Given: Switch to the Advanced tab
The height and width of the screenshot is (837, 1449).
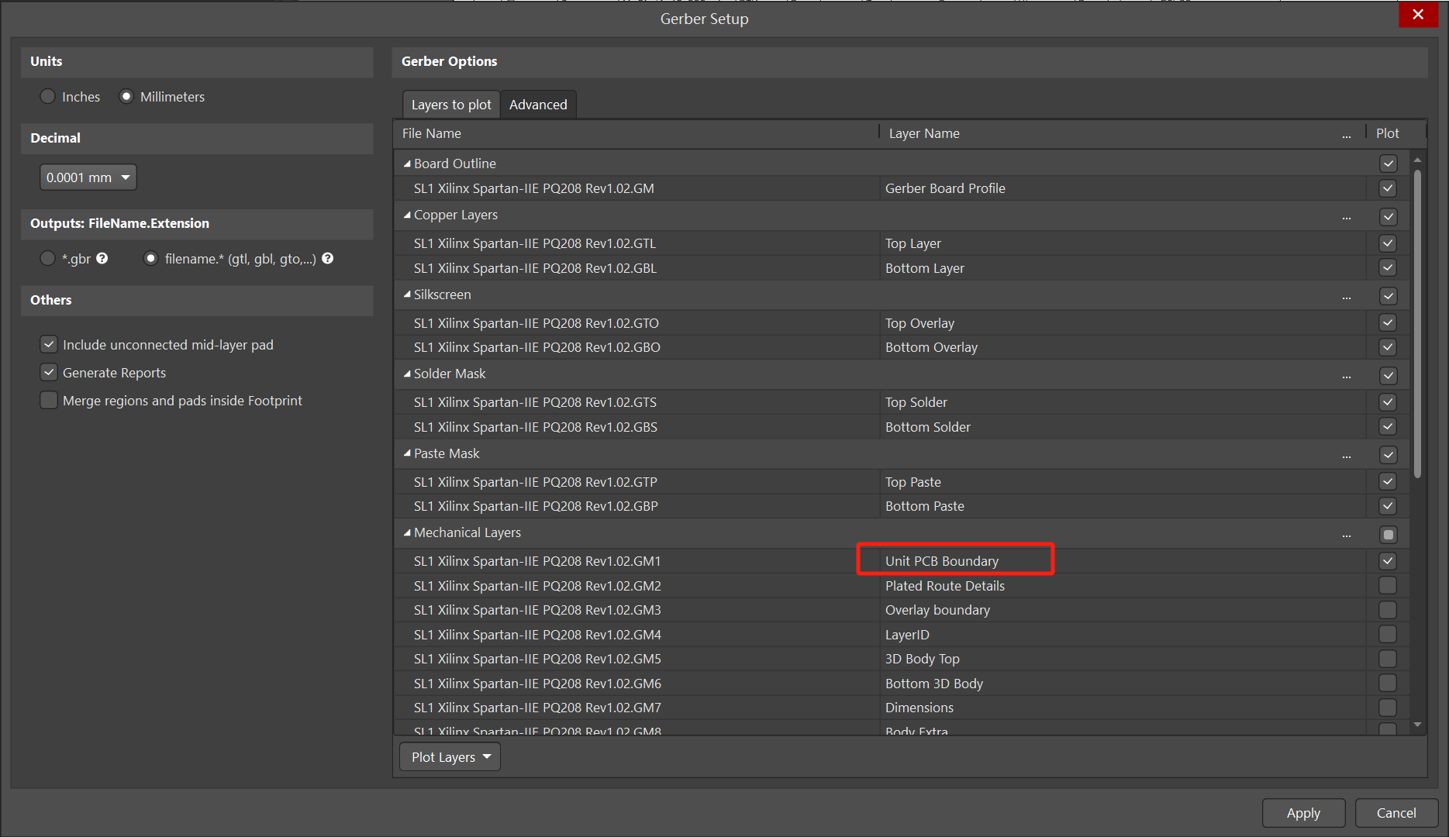Looking at the screenshot, I should click(x=538, y=105).
